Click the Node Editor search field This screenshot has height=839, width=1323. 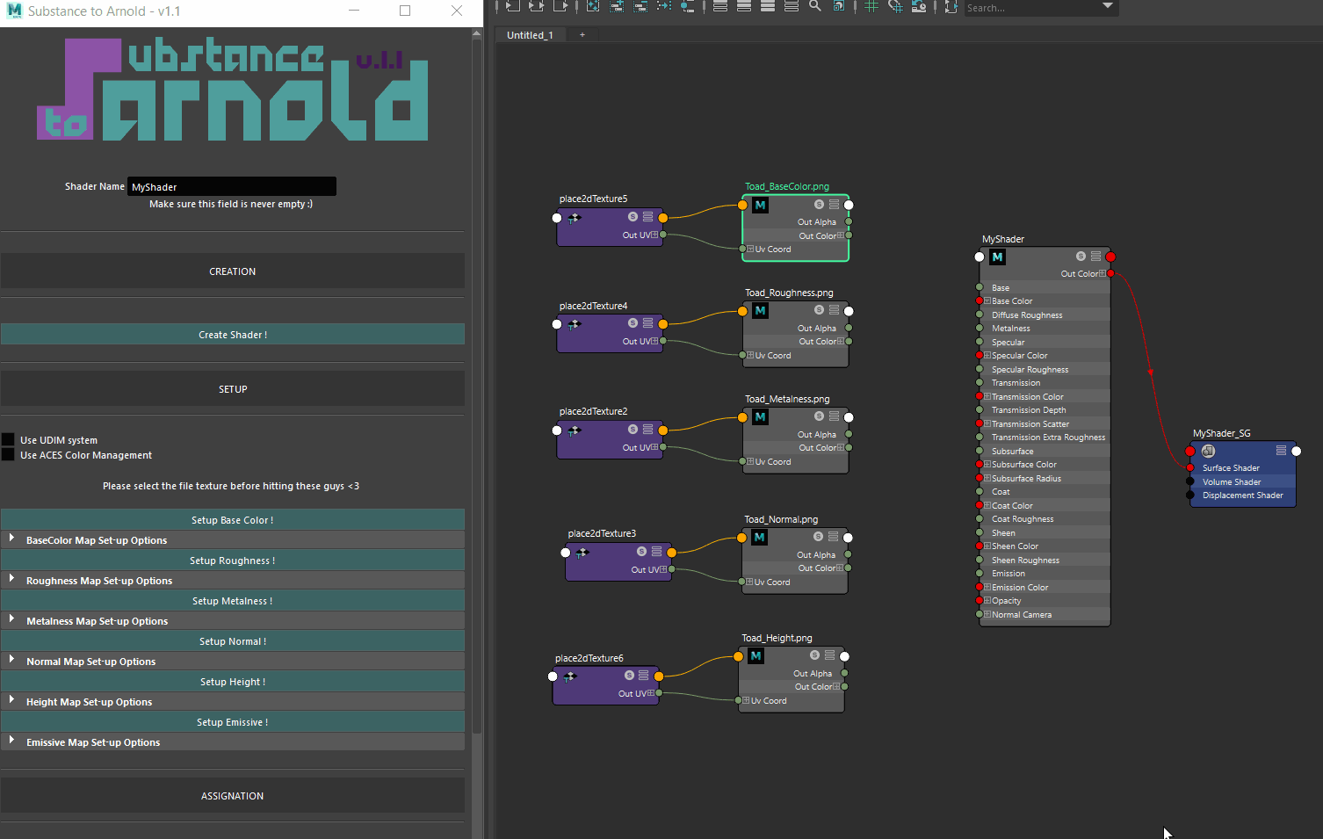point(1031,8)
